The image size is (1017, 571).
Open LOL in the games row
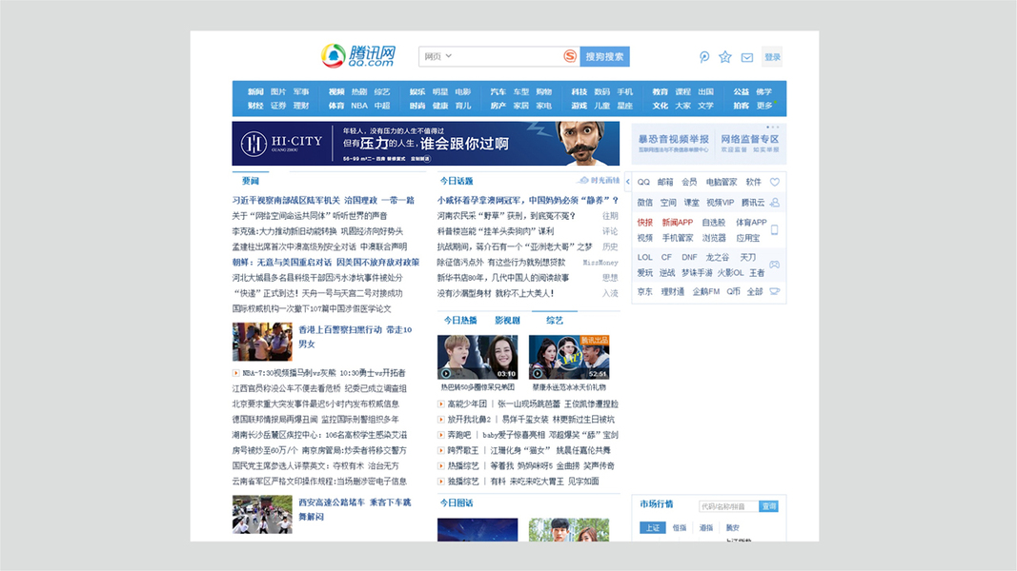(644, 257)
